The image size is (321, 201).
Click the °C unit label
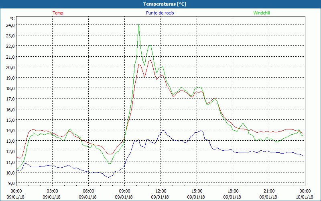click(12, 18)
